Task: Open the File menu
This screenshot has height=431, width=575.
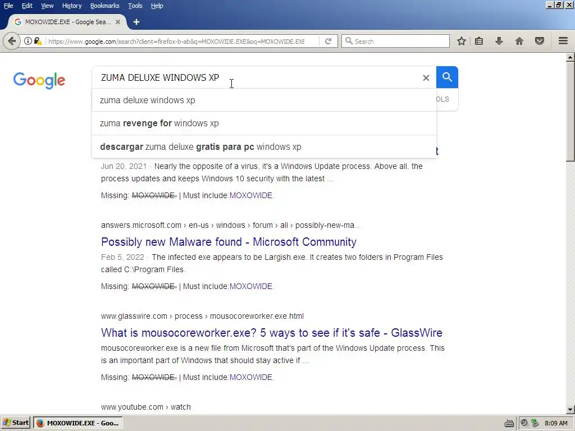Action: click(x=8, y=6)
